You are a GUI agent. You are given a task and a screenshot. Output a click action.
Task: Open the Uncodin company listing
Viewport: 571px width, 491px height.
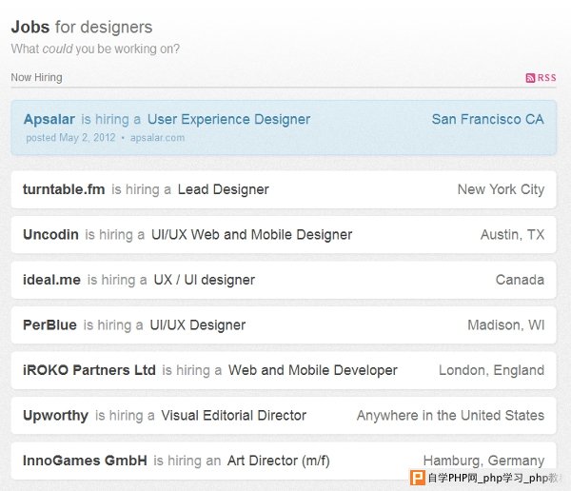click(50, 235)
